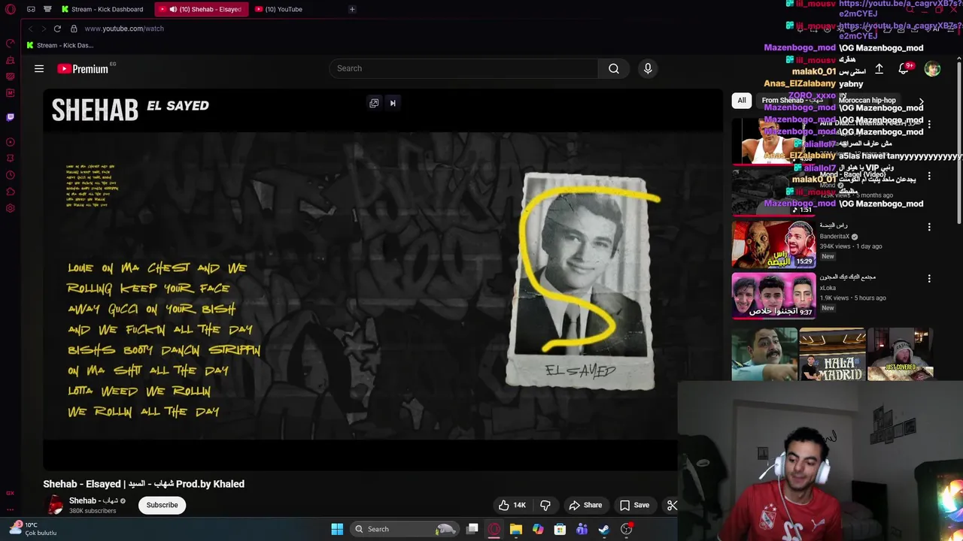963x541 pixels.
Task: Open the Hala Madrid Shorts thumbnail
Action: tap(832, 354)
